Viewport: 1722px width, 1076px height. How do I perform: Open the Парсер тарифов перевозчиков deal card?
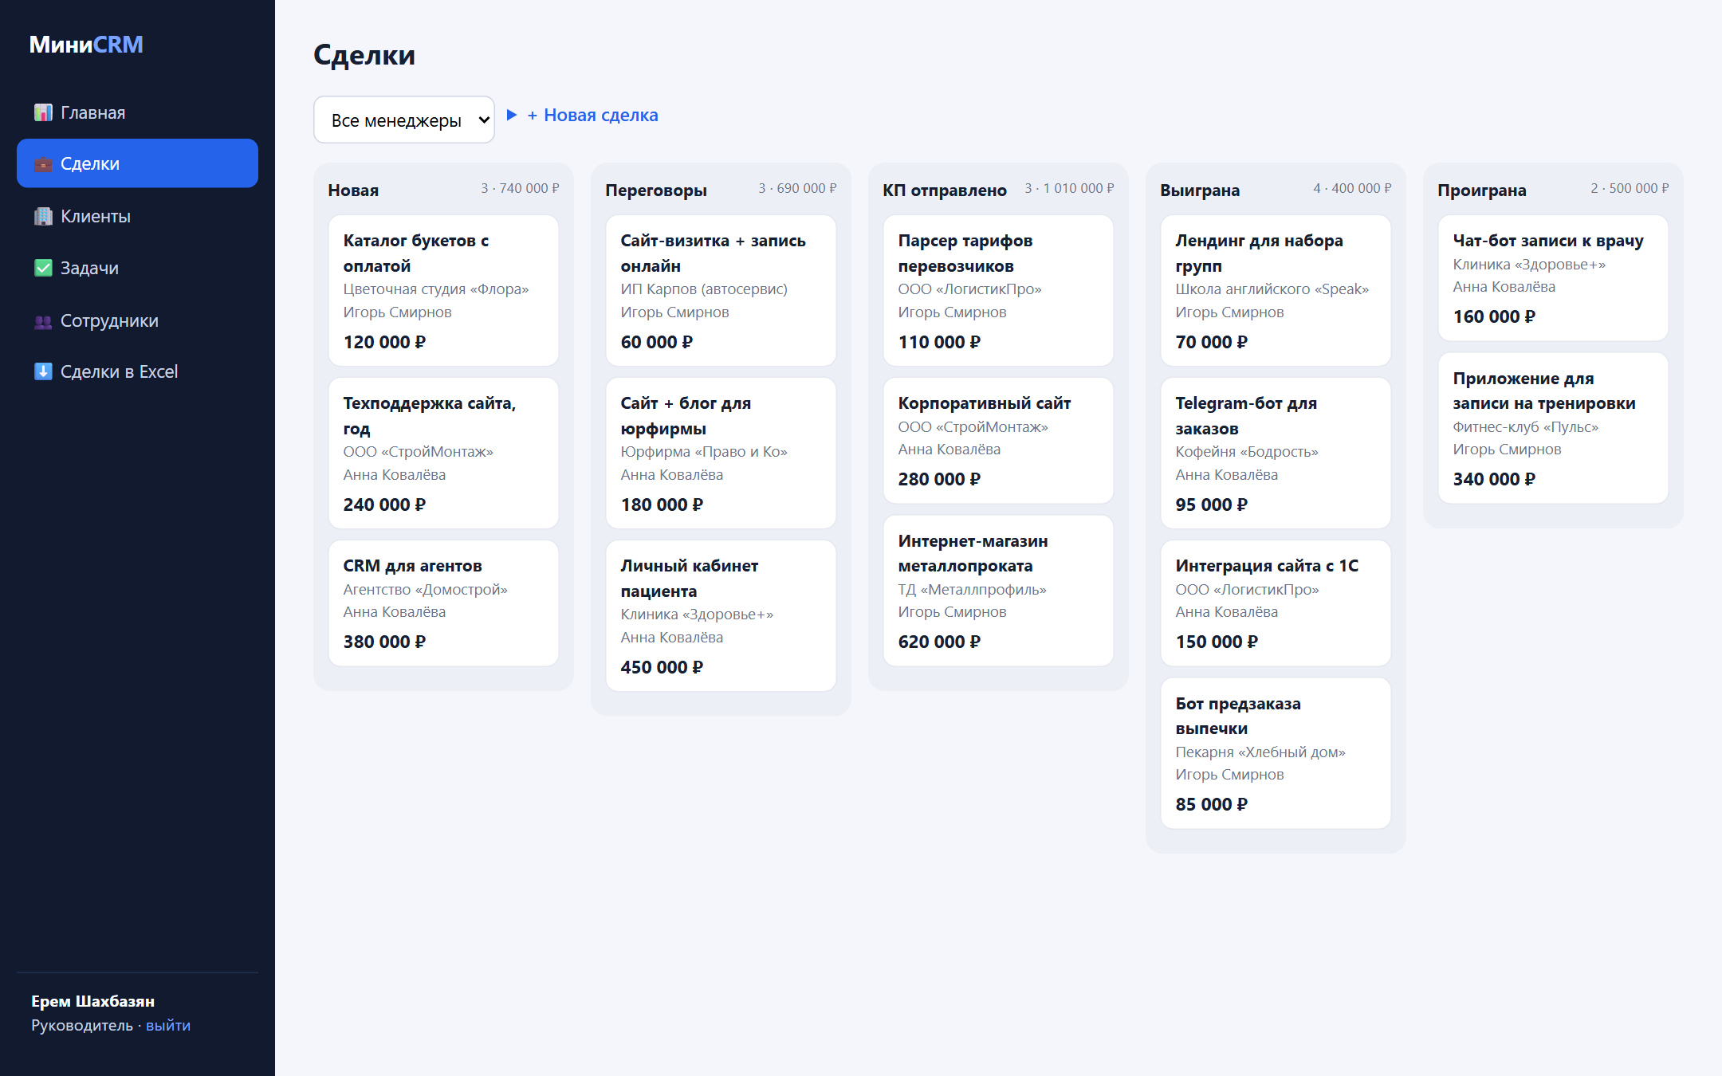[998, 291]
